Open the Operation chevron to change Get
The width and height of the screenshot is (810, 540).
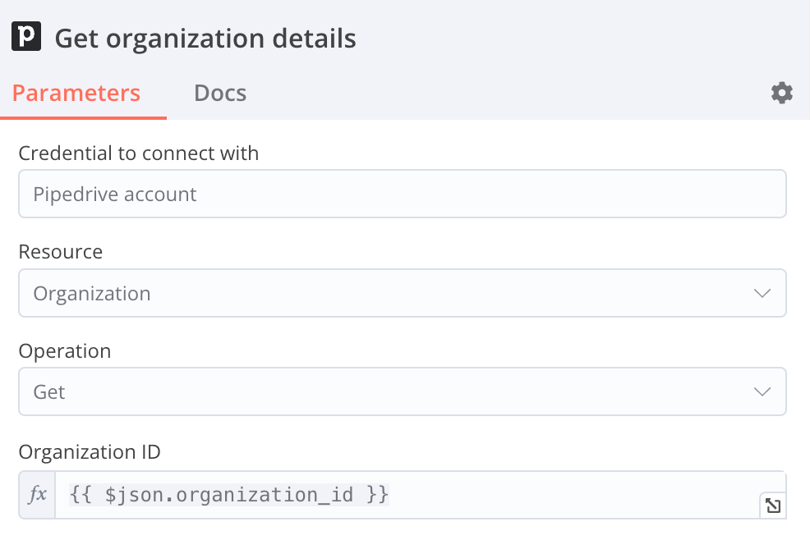coord(762,391)
